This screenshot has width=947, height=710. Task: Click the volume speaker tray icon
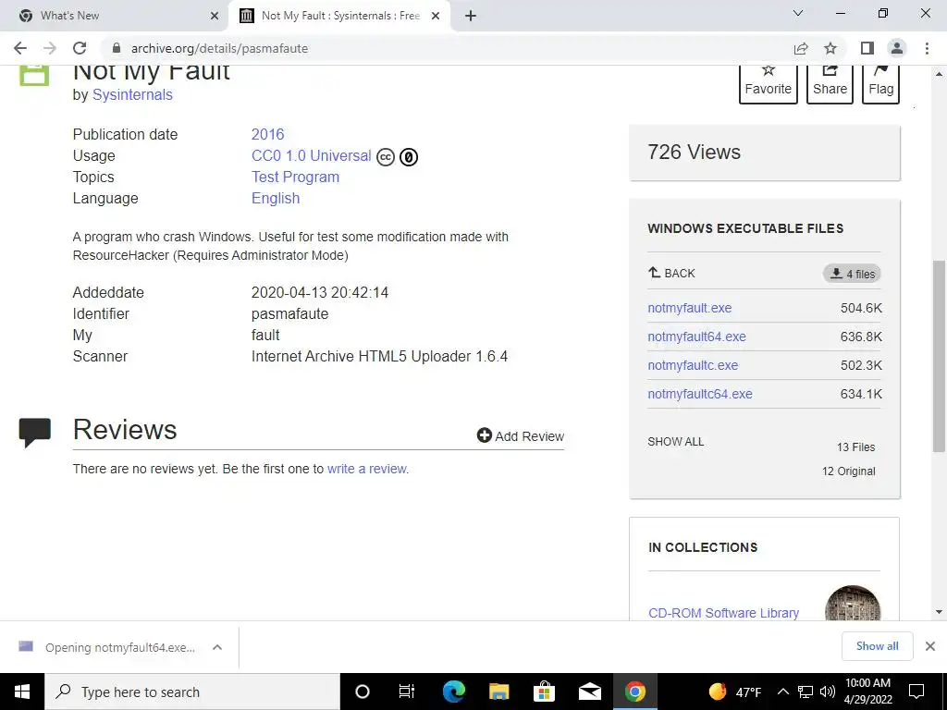click(x=828, y=692)
